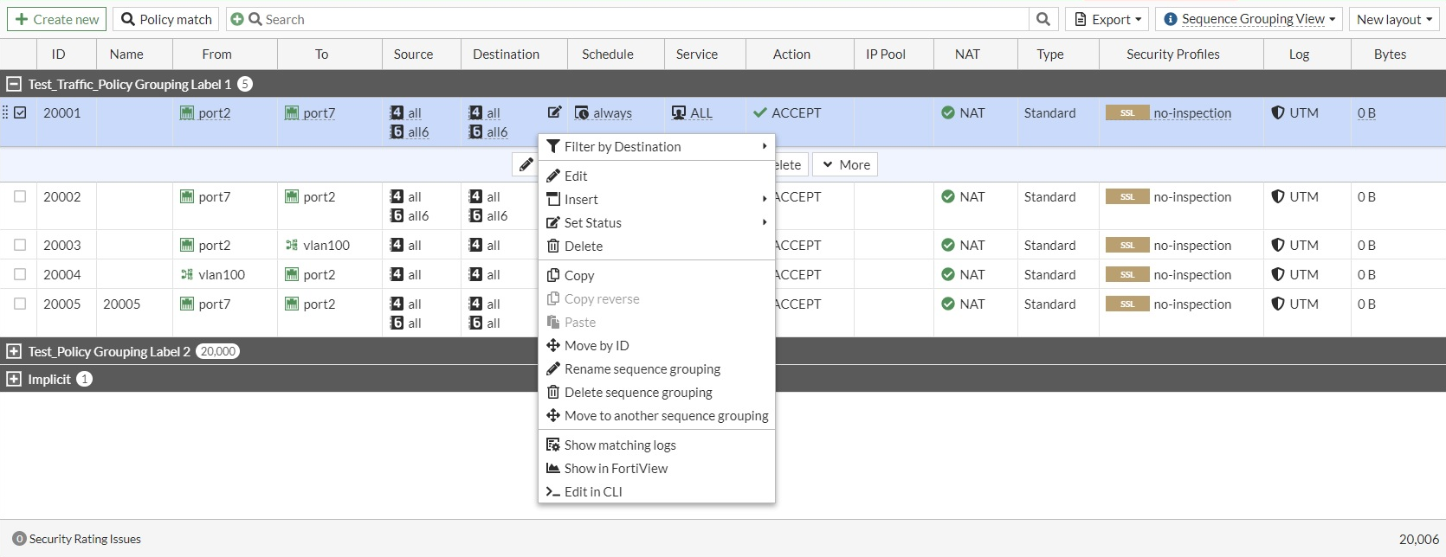Open the Export dropdown

[1107, 19]
